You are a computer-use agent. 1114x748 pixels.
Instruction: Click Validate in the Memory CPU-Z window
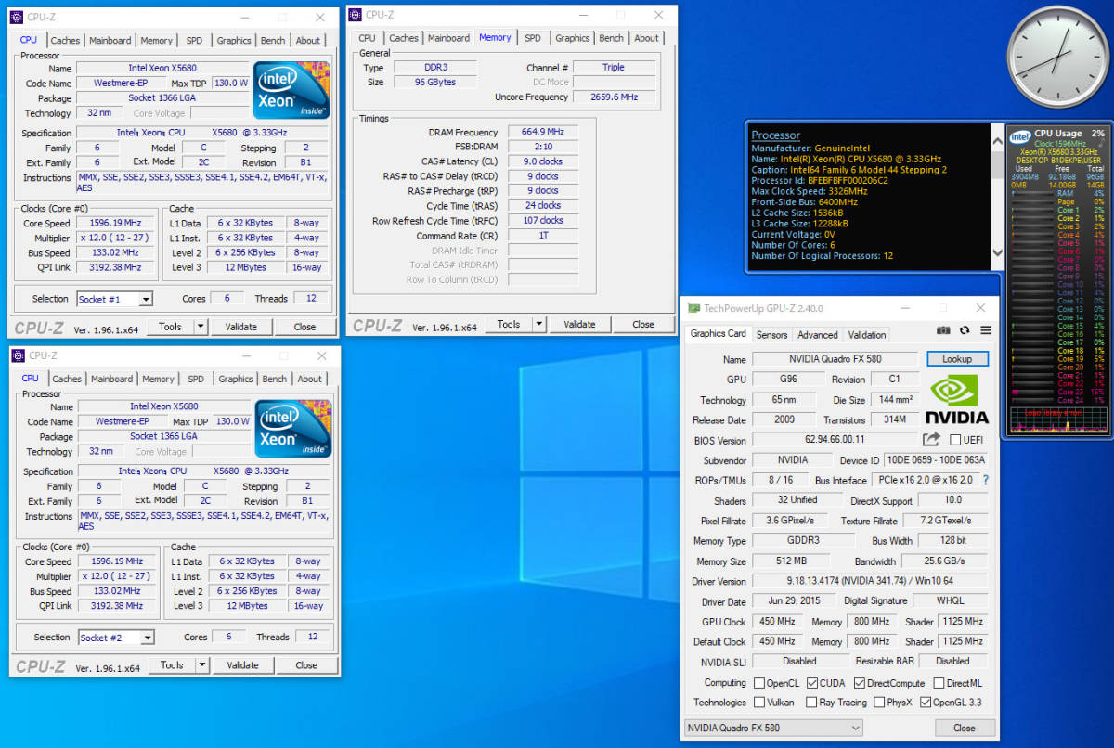tap(579, 324)
